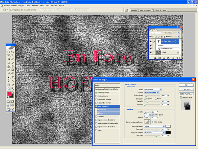The width and height of the screenshot is (198, 149).
Task: Open the Filtro menu
Action: (42, 5)
